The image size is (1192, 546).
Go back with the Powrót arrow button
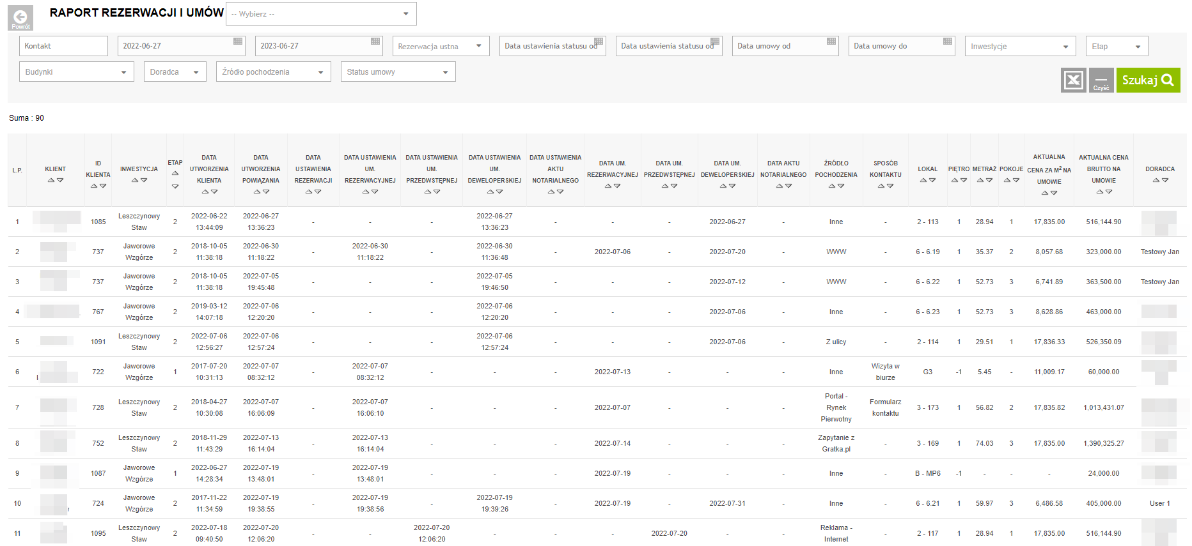pyautogui.click(x=20, y=18)
